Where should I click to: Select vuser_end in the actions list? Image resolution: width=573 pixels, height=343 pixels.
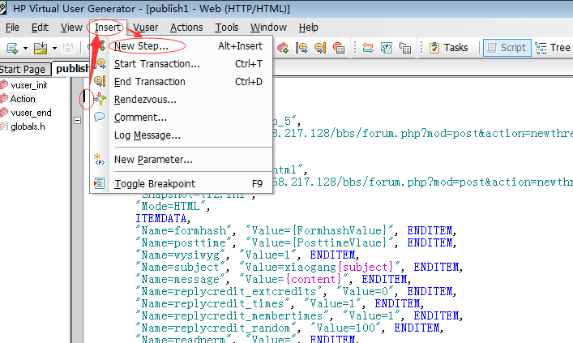tap(31, 113)
